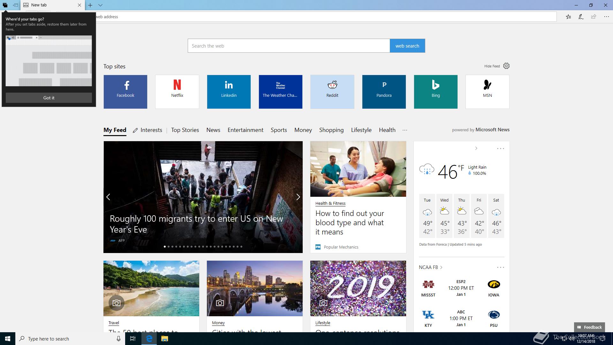Open weather card options ellipsis
The image size is (613, 345).
tap(500, 149)
